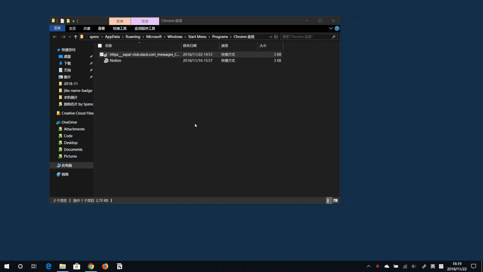Open Explorer help question mark icon
Viewport: 483px width, 272px height.
click(x=337, y=28)
